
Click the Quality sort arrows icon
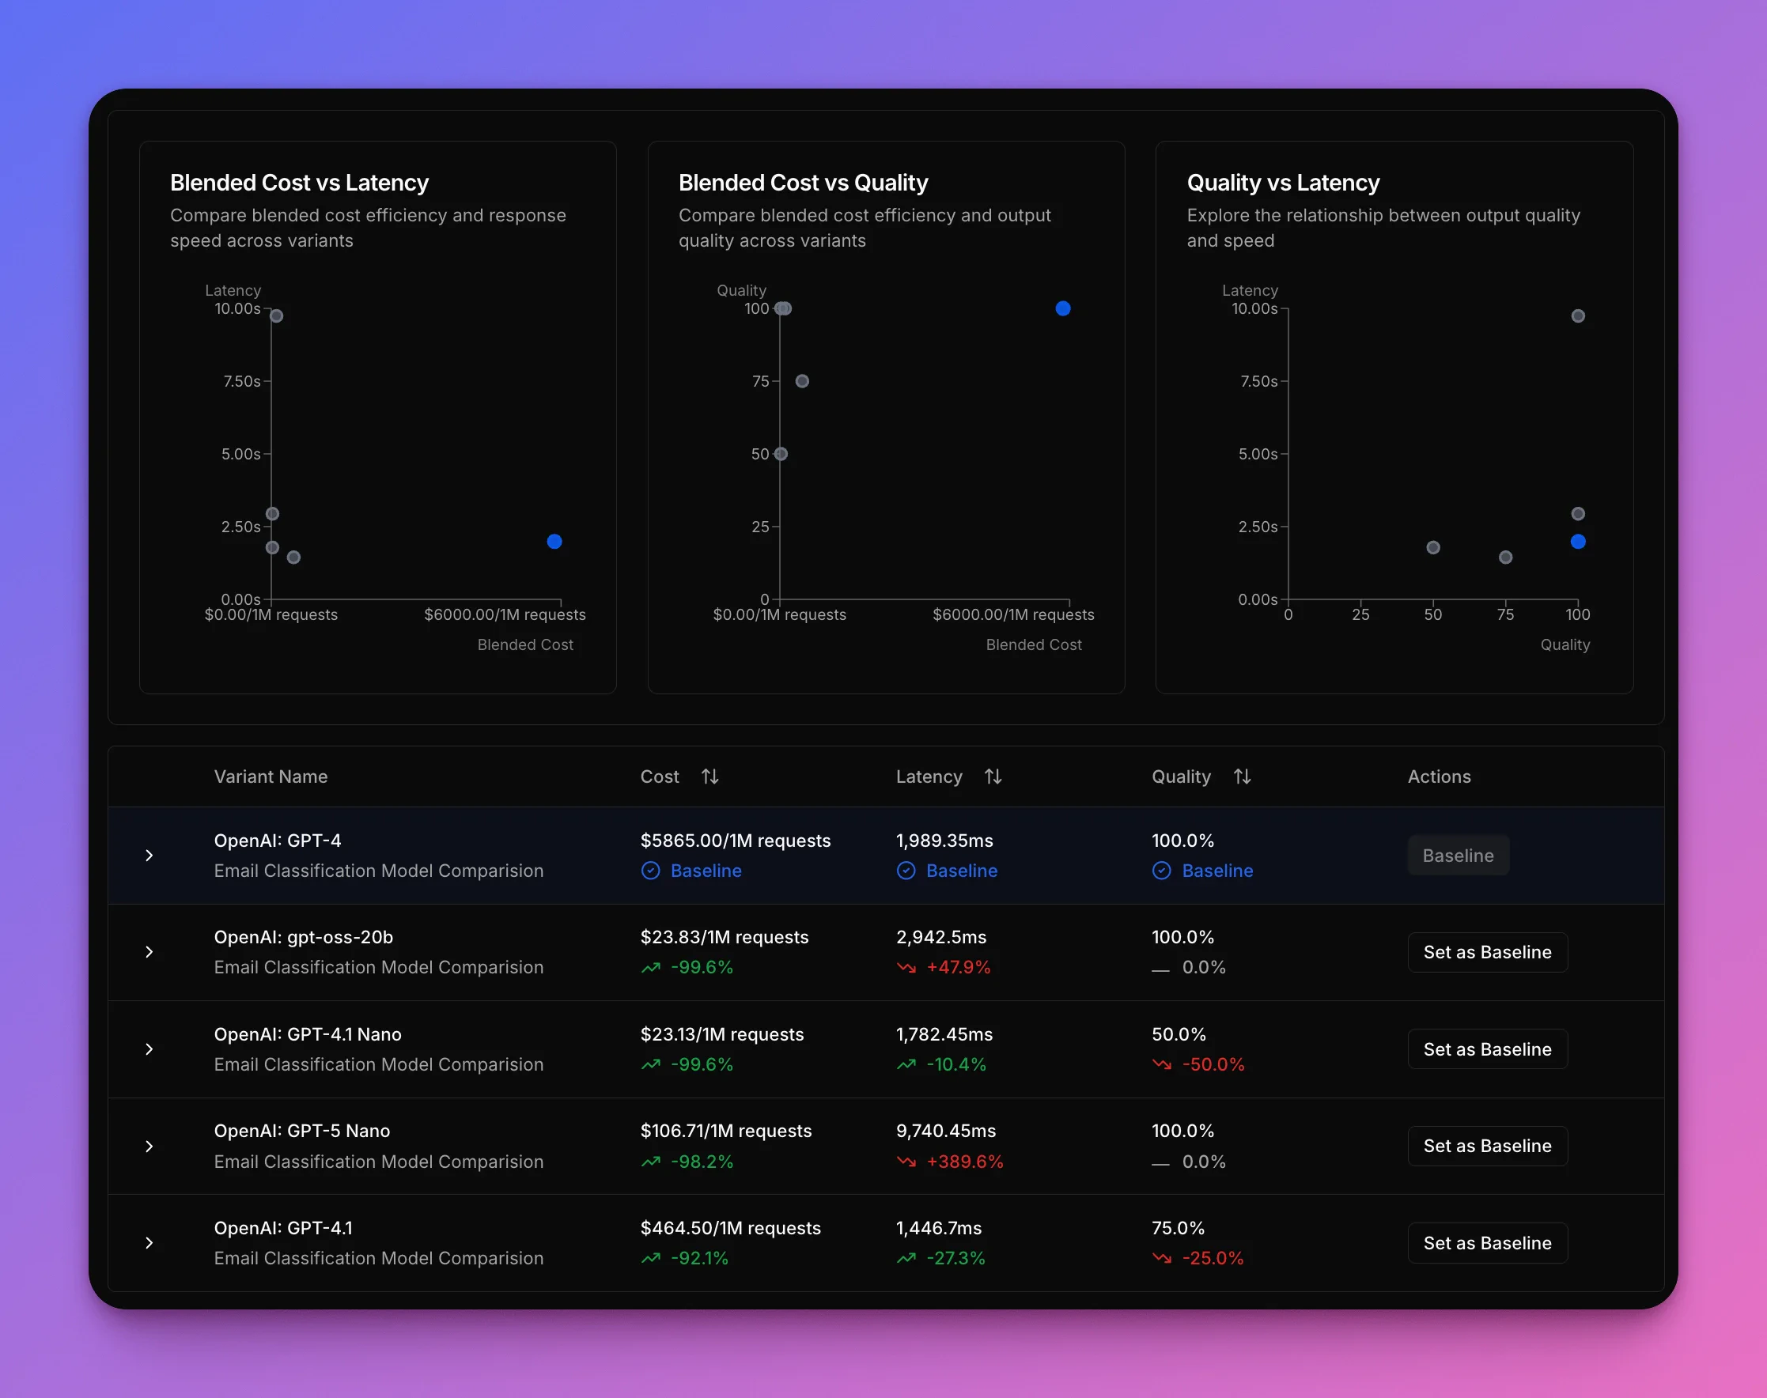[x=1241, y=776]
